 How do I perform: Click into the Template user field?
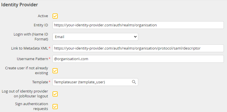pyautogui.click(x=95, y=82)
